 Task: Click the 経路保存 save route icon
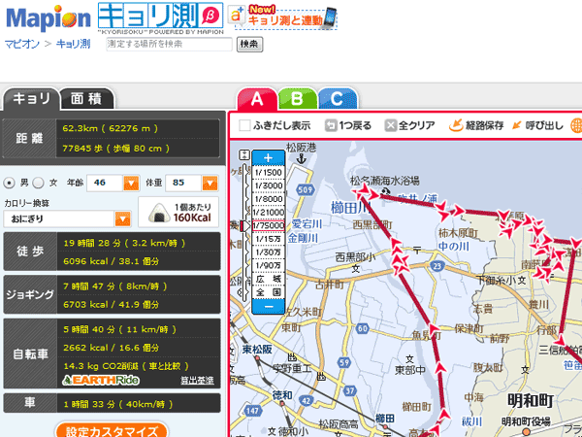click(456, 125)
